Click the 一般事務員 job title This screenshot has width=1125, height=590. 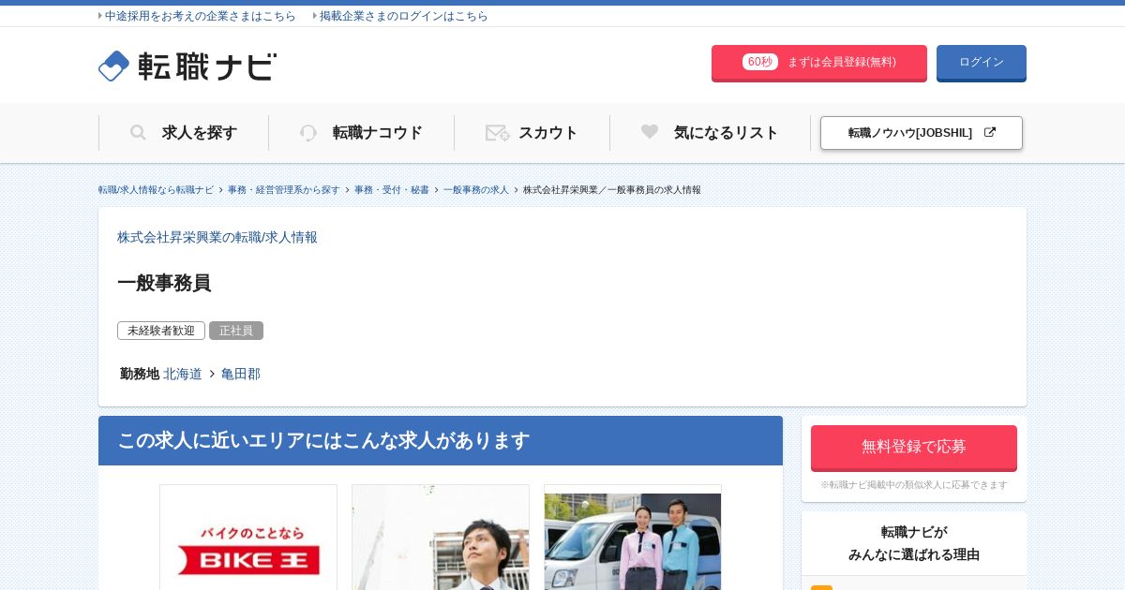164,283
